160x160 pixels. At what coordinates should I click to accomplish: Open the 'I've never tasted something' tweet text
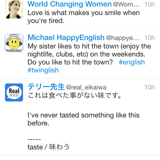(84, 119)
